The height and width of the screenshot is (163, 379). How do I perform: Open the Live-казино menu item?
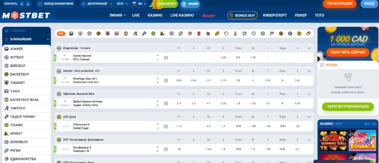click(182, 15)
